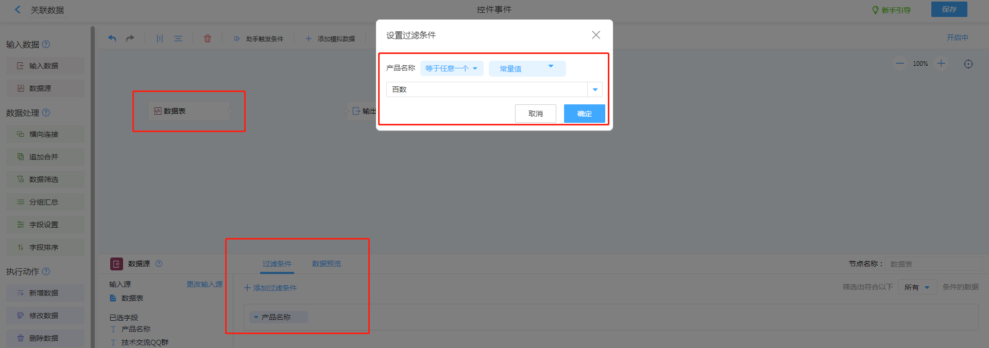This screenshot has width=989, height=348.
Task: Click the redo arrow icon
Action: point(130,39)
